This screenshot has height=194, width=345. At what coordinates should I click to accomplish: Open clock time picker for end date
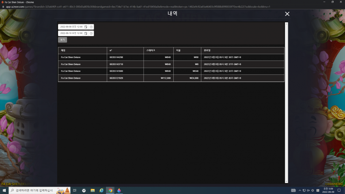click(x=91, y=33)
